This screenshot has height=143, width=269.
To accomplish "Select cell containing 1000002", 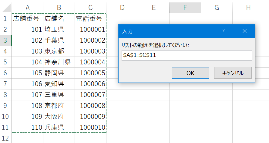I will coord(91,41).
